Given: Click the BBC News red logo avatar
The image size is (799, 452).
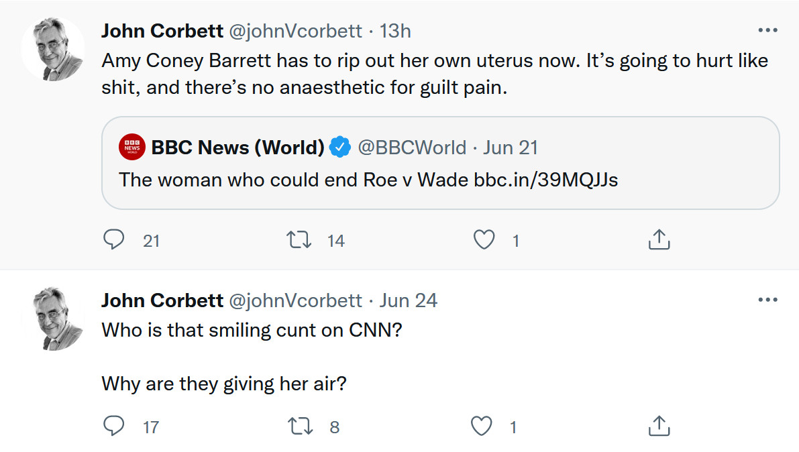Looking at the screenshot, I should point(131,148).
